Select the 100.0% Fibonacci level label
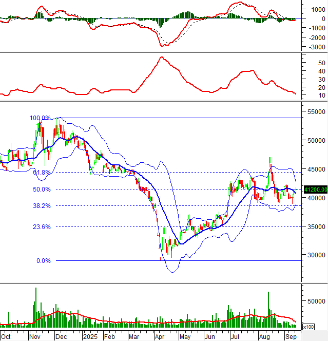The width and height of the screenshot is (328, 341). [x=40, y=118]
